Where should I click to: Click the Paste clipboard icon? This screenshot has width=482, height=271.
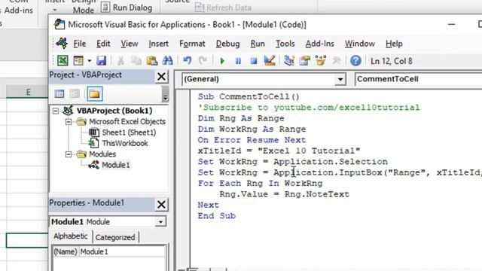(152, 61)
